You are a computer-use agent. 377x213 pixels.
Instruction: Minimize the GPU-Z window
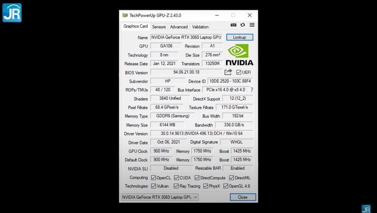point(217,16)
